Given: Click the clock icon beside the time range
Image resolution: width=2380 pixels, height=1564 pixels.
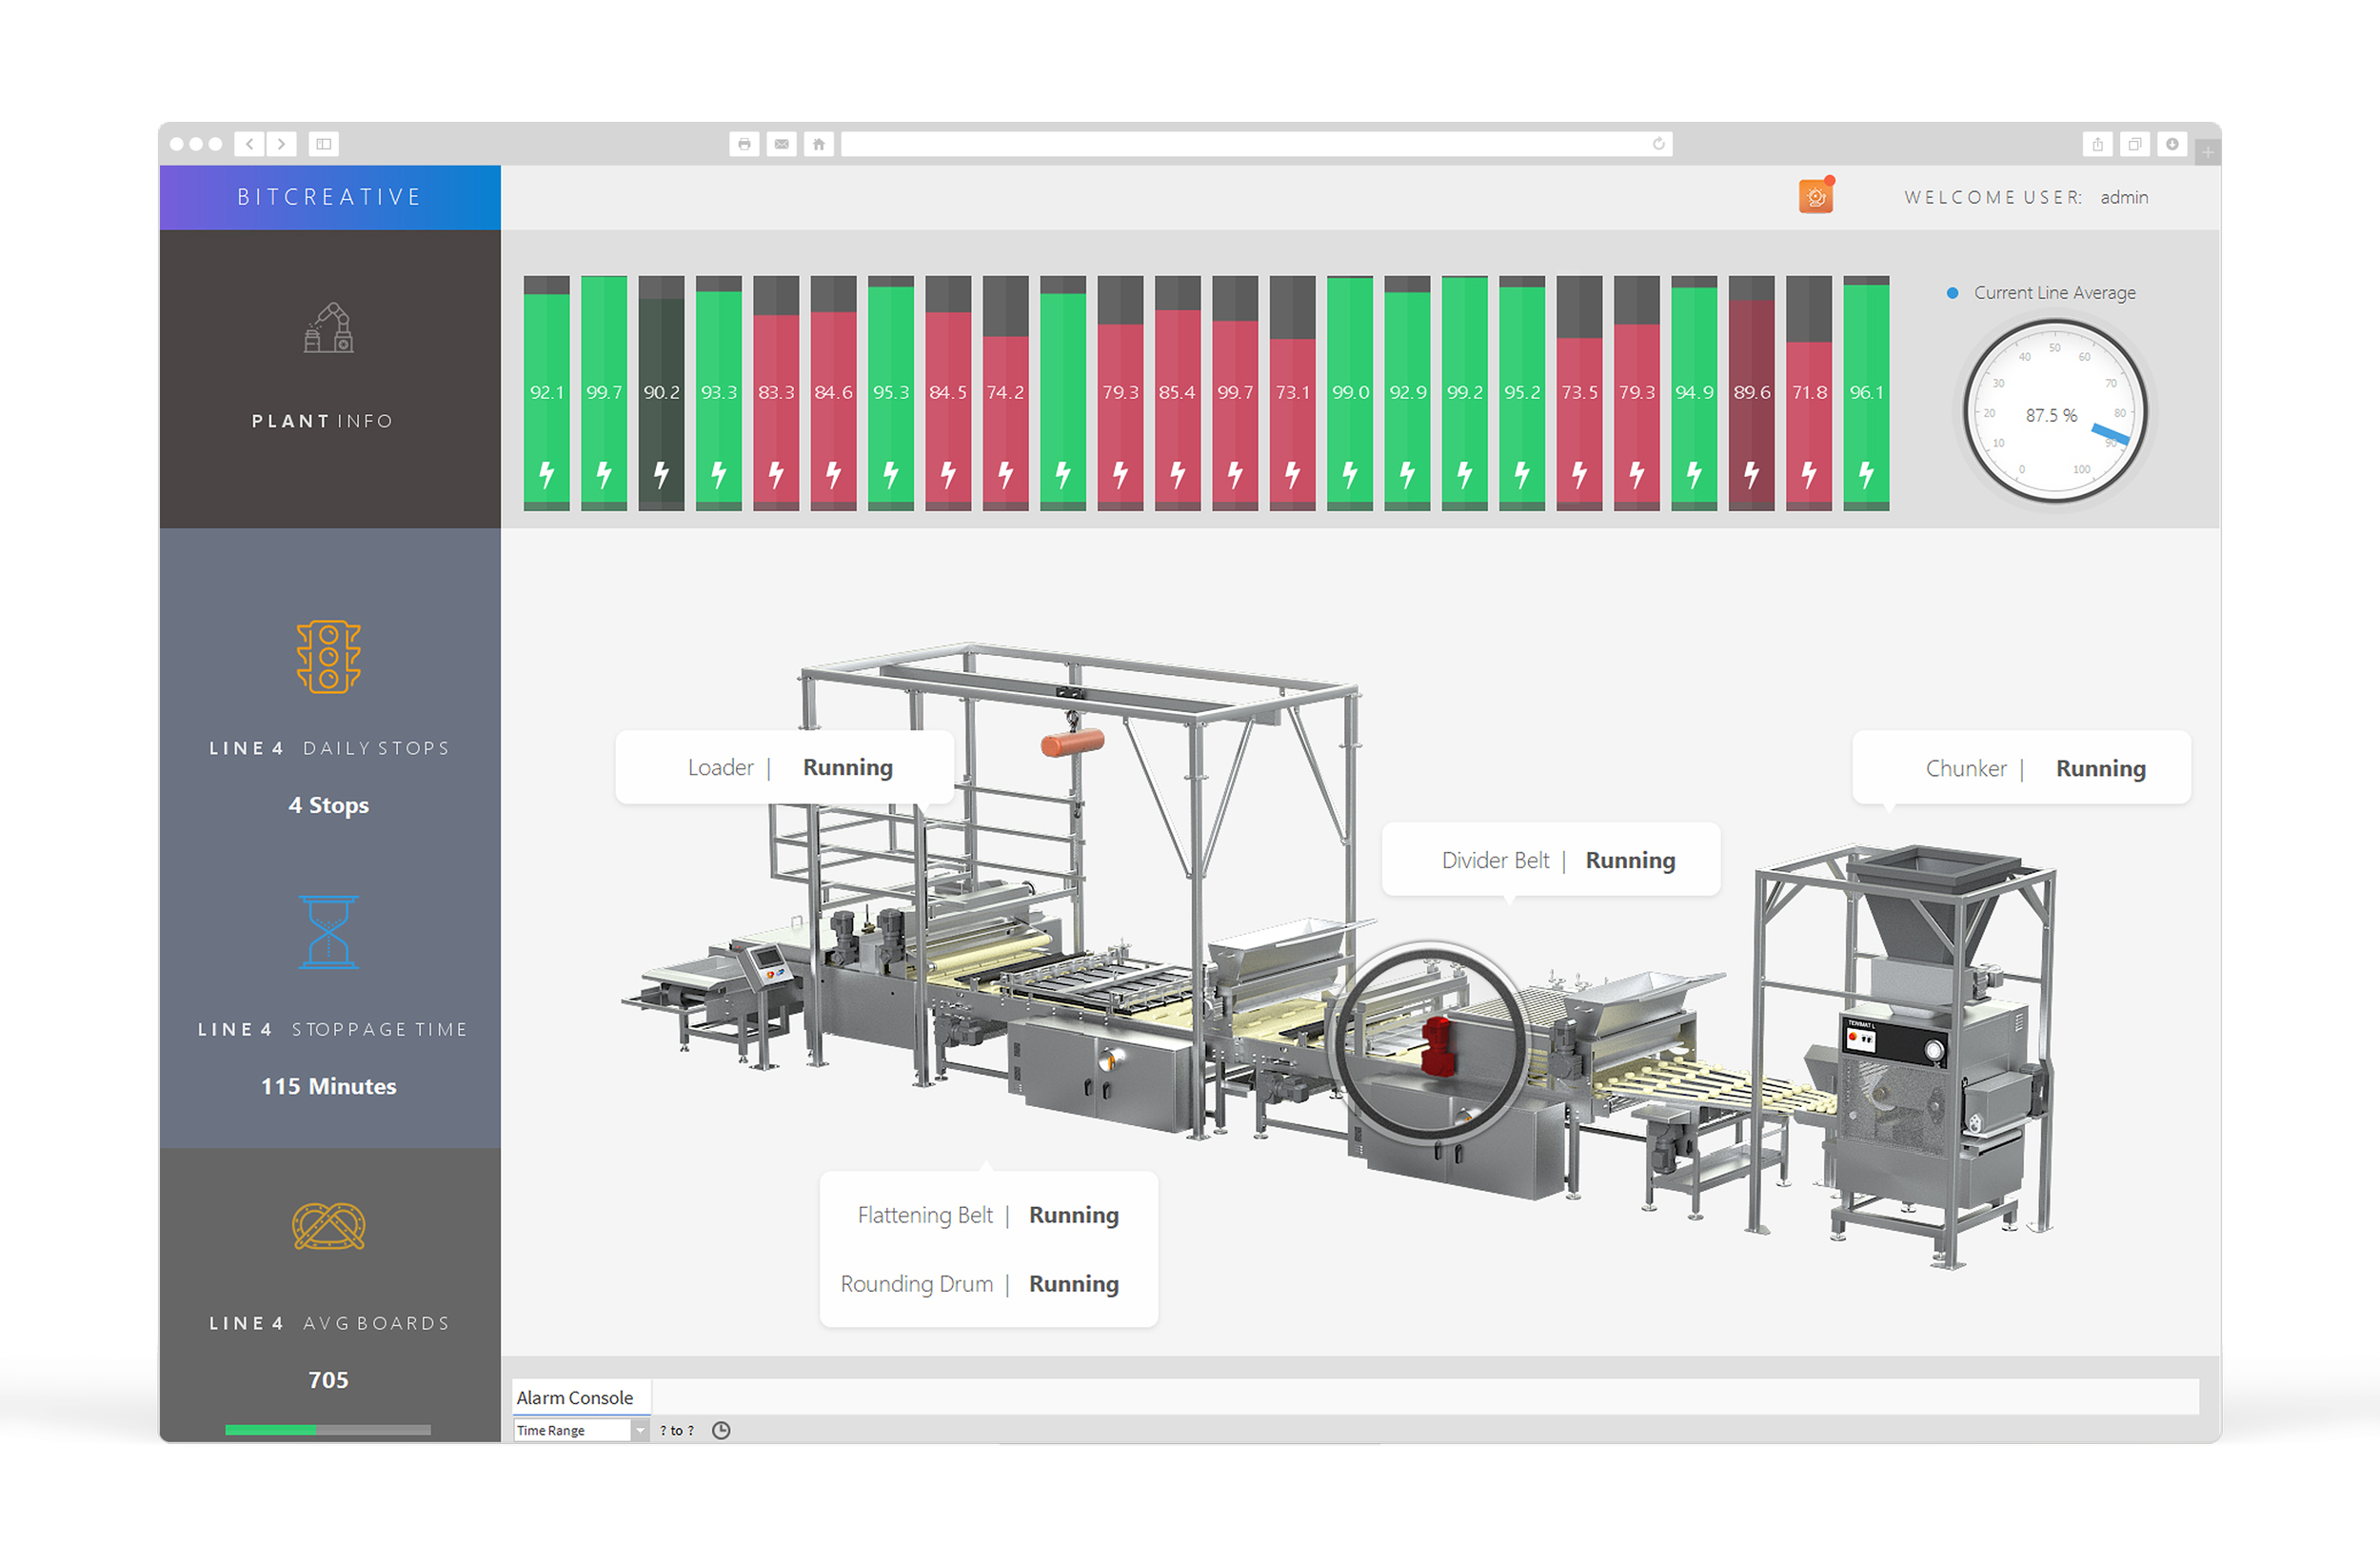Looking at the screenshot, I should coord(721,1430).
